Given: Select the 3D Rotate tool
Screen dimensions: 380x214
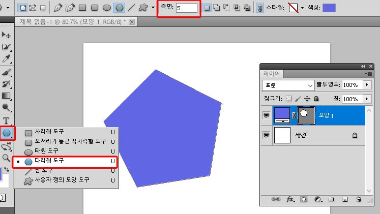Looking at the screenshot, I should (x=6, y=147).
